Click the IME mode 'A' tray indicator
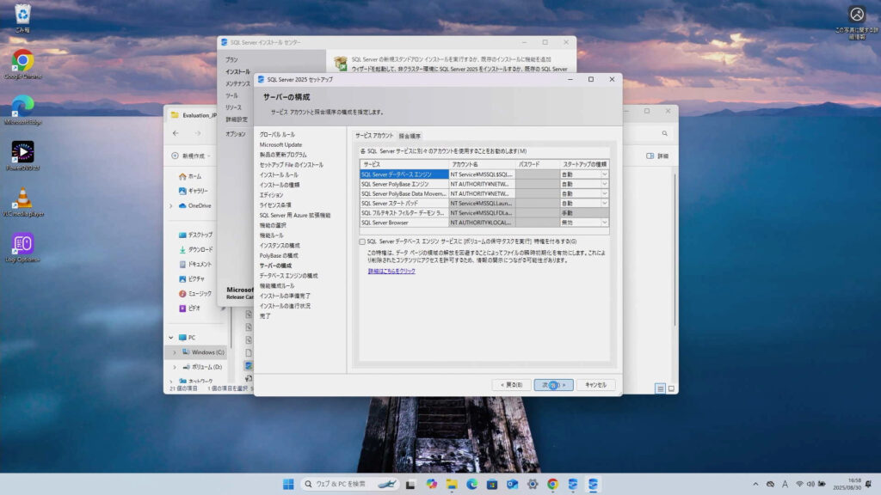This screenshot has width=881, height=495. tap(785, 484)
